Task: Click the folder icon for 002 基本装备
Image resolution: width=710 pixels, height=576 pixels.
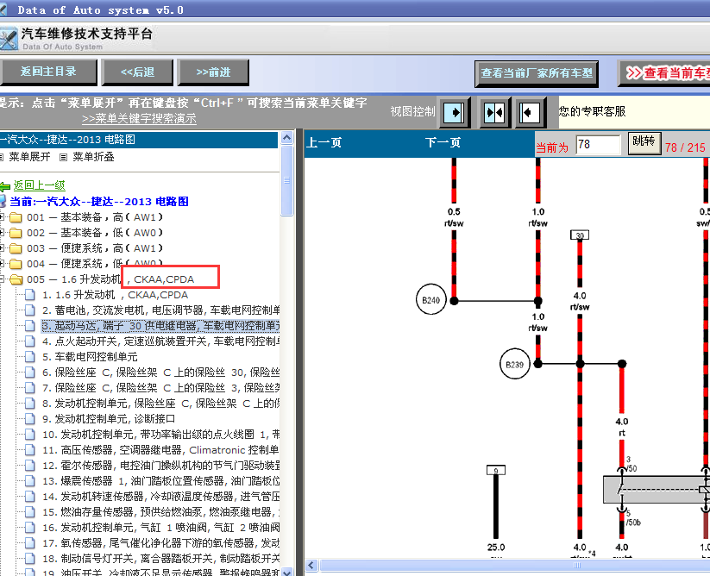Action: click(x=16, y=233)
